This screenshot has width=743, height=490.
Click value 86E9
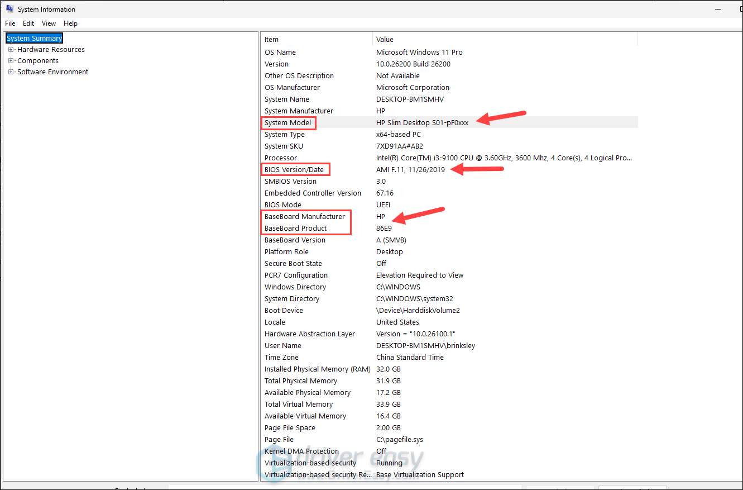coord(384,228)
